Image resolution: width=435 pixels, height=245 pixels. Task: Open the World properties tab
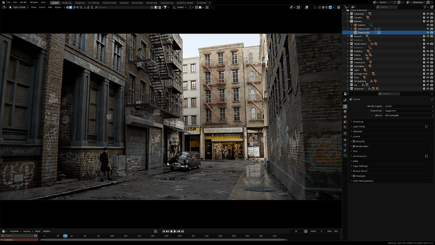345,127
